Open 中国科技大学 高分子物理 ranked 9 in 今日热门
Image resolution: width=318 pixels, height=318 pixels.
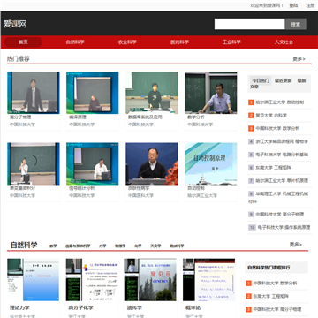pos(279,215)
